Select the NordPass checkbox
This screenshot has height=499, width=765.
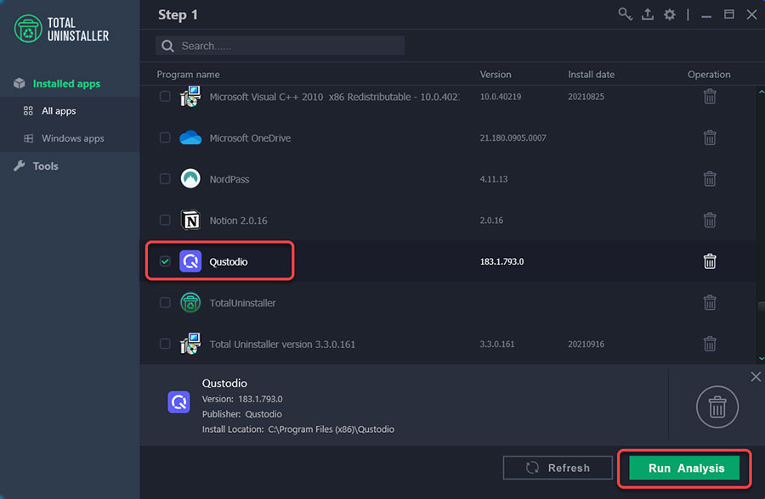click(165, 179)
